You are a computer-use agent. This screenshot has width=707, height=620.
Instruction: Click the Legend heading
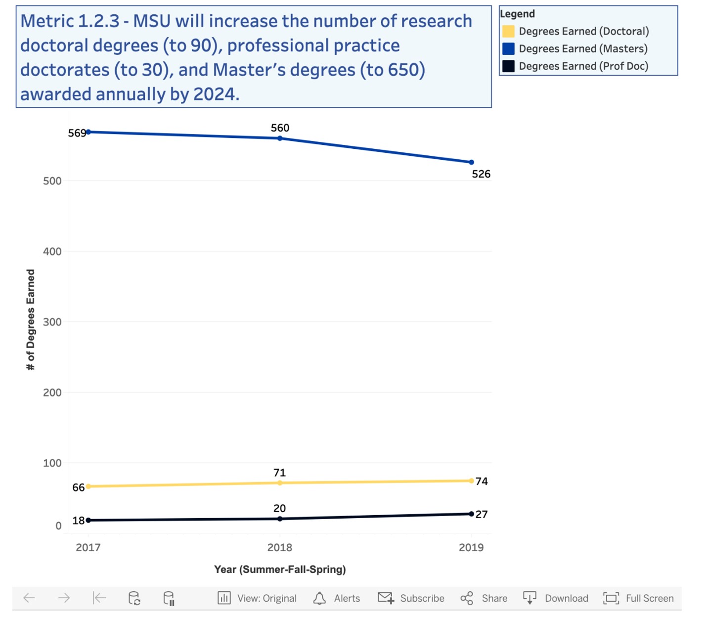517,14
